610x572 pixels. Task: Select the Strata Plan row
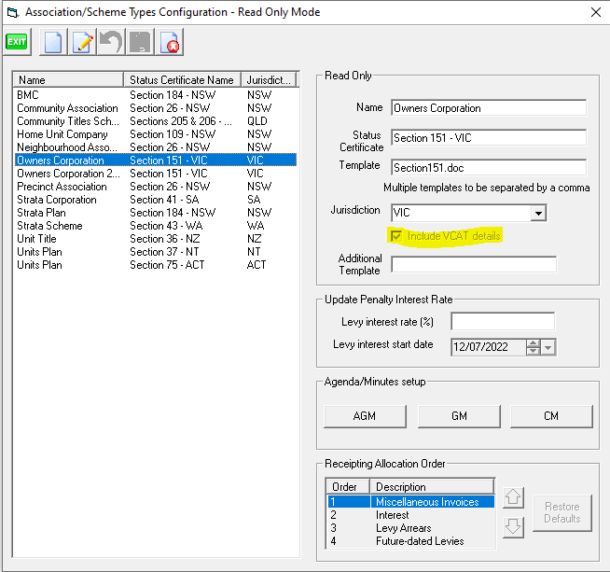(156, 213)
